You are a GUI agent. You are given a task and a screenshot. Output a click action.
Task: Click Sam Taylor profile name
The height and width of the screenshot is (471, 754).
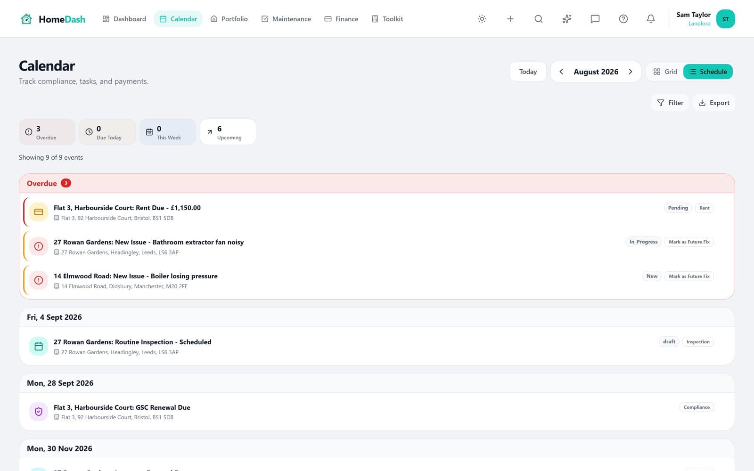tap(693, 15)
